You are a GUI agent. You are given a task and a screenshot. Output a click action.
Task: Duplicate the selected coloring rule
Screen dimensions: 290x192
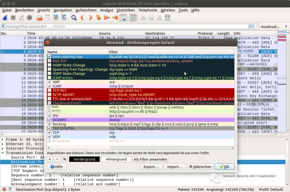[x=64, y=159]
